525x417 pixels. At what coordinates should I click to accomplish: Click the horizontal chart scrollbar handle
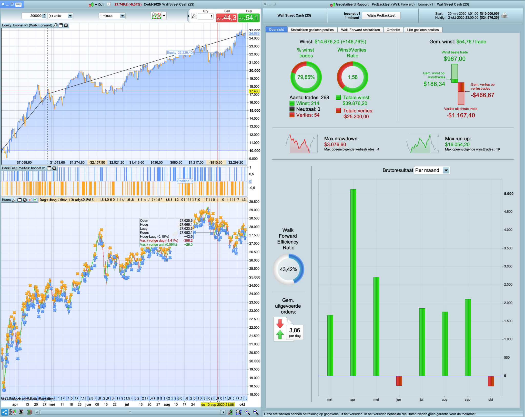[130, 412]
